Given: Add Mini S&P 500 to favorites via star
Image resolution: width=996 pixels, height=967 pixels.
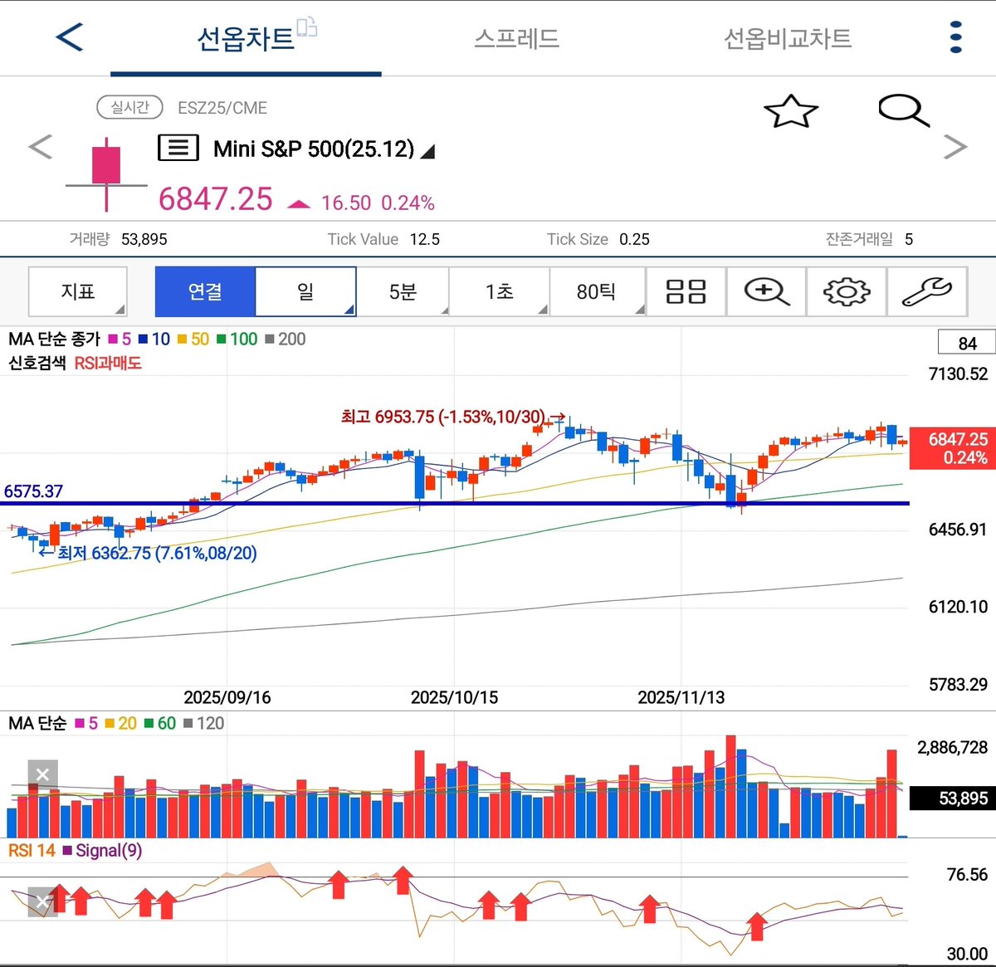Looking at the screenshot, I should click(792, 110).
